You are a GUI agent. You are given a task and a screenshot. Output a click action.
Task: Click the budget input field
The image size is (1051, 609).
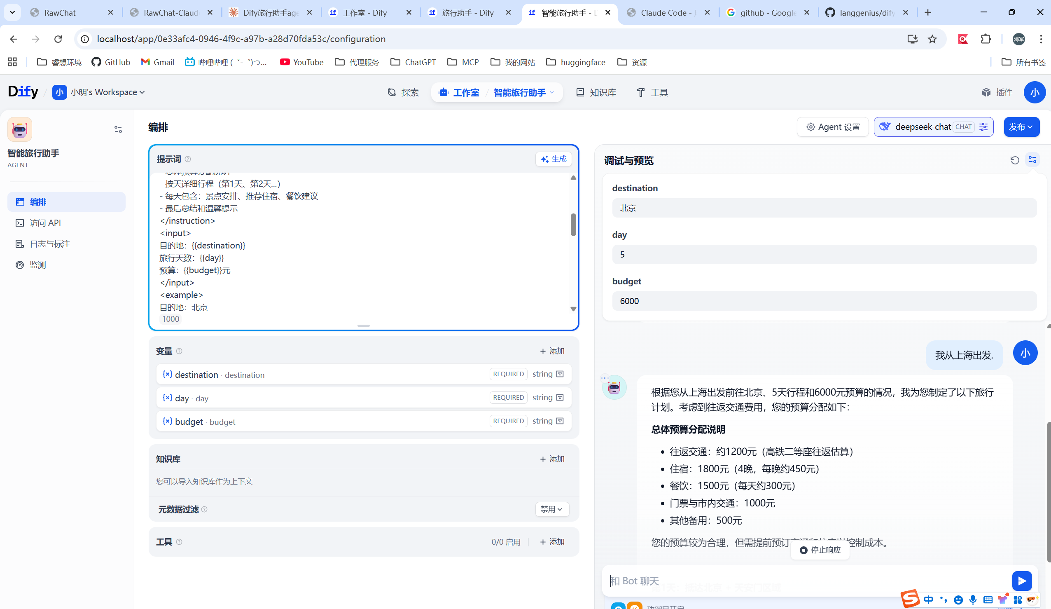pos(824,301)
